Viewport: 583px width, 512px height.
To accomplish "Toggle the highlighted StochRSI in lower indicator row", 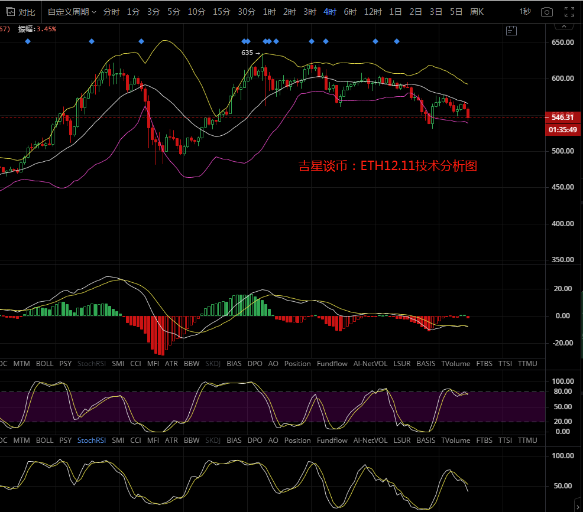I will click(92, 441).
